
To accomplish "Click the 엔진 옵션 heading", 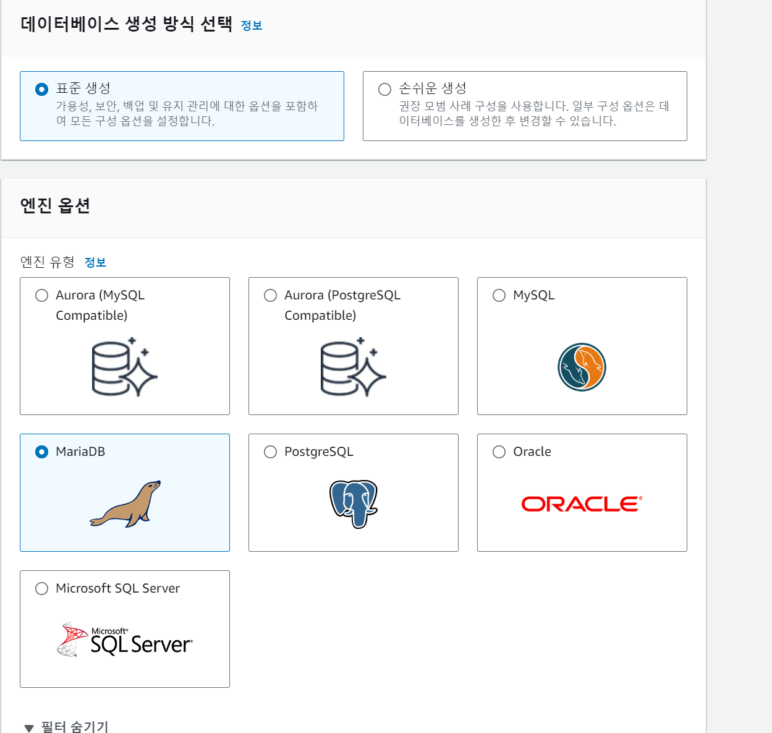I will [55, 205].
